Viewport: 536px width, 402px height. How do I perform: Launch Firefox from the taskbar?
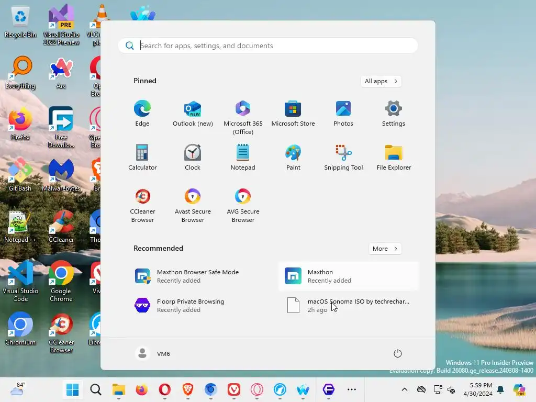pyautogui.click(x=141, y=389)
